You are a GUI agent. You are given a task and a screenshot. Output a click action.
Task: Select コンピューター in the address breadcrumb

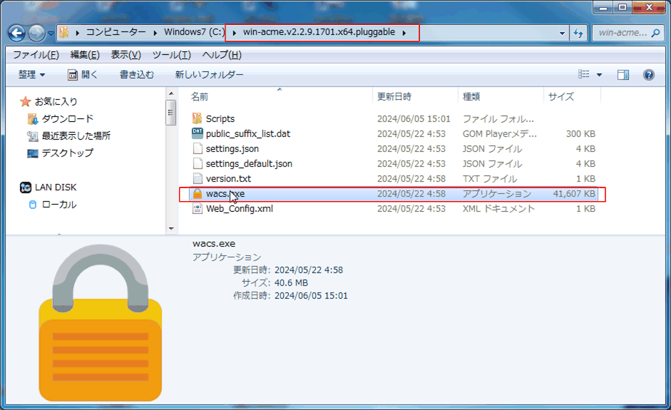coord(116,32)
